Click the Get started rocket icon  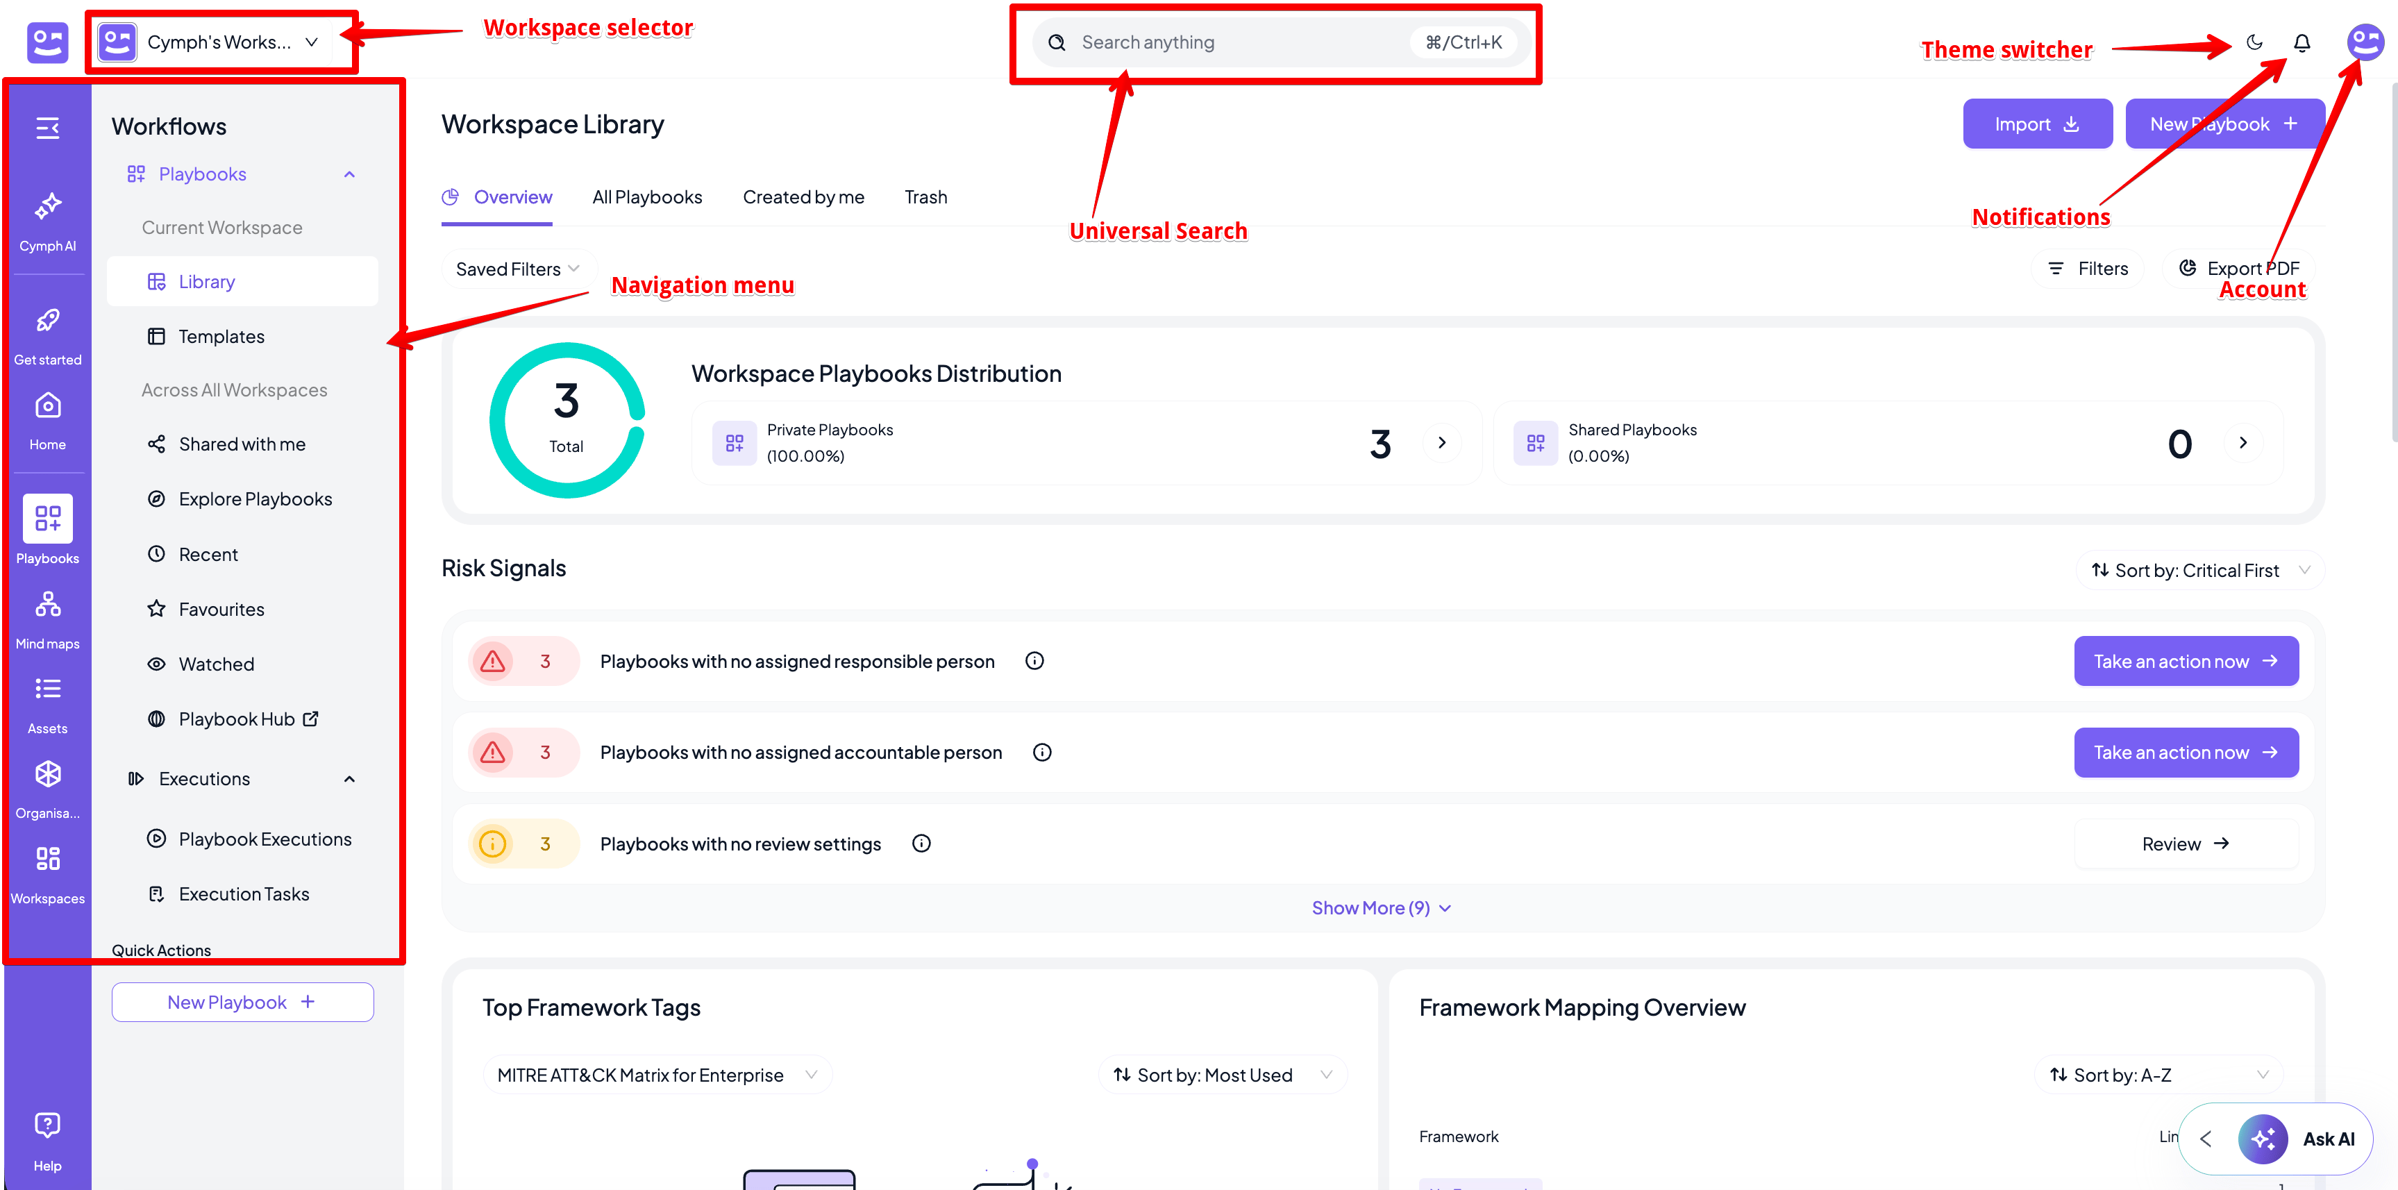pyautogui.click(x=47, y=320)
